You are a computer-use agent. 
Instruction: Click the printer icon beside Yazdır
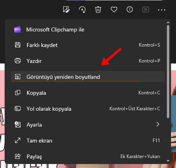tap(17, 61)
